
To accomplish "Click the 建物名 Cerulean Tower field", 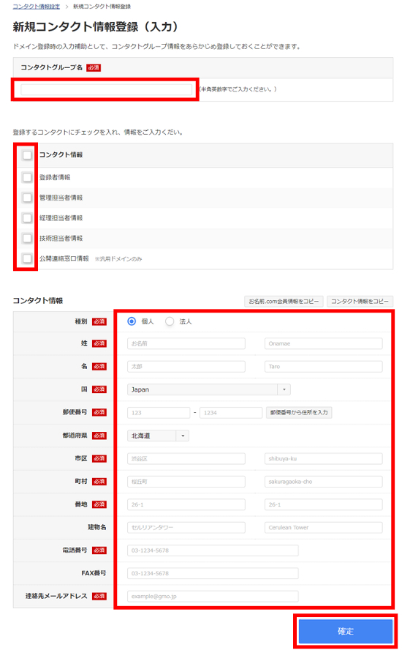I will click(324, 527).
